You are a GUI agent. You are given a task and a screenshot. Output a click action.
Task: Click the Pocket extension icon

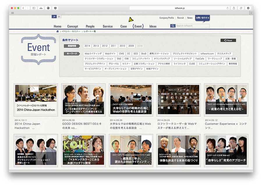56,8
